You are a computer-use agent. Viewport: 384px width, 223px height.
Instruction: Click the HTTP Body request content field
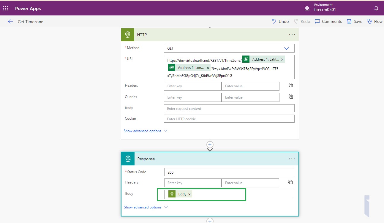(229, 108)
